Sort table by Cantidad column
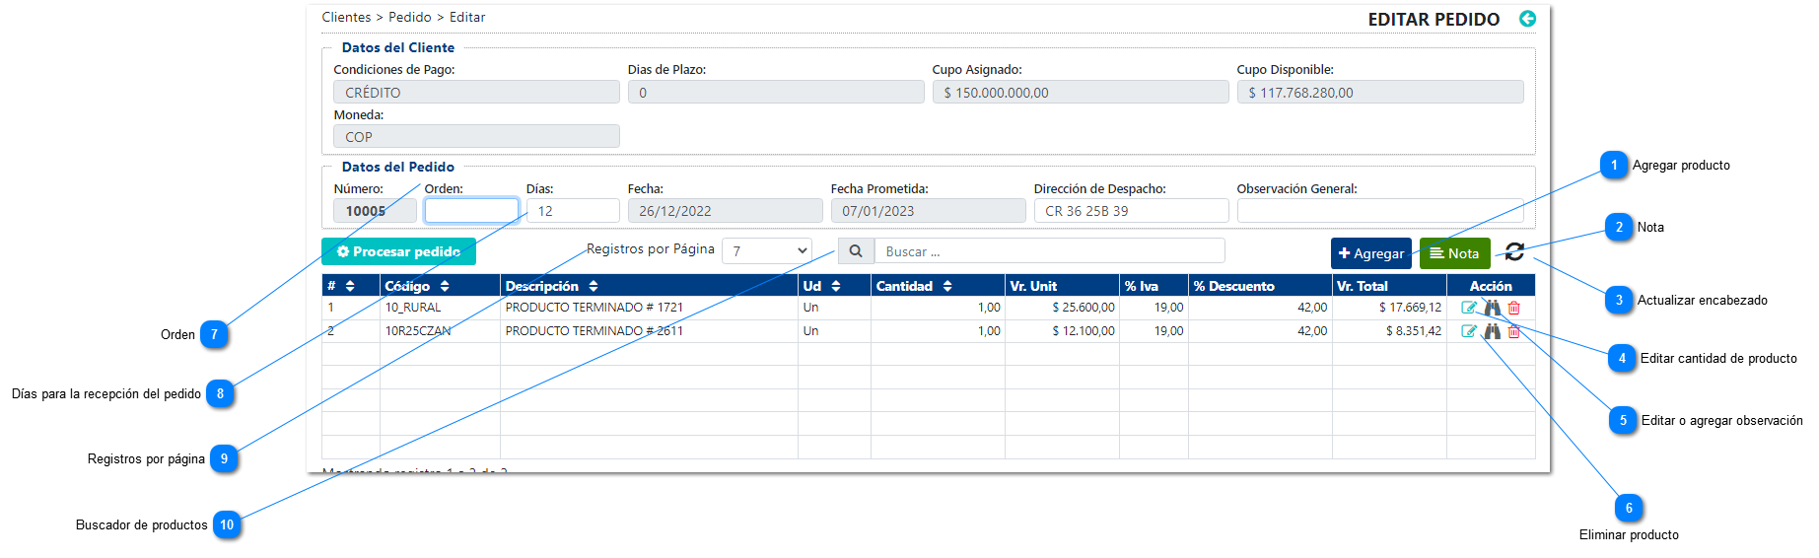The image size is (1819, 558). pos(947,286)
